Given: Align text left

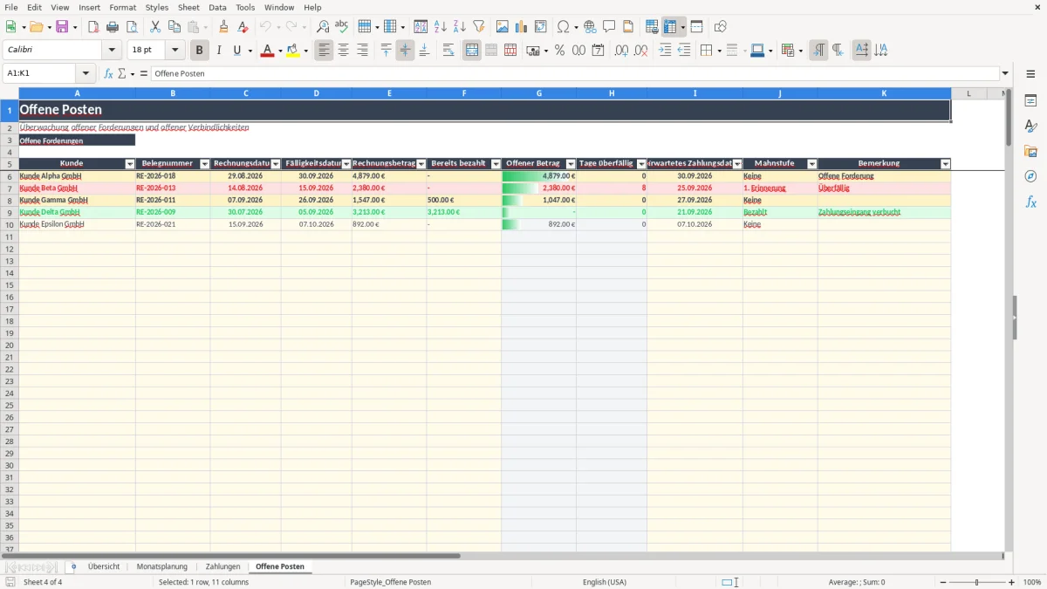Looking at the screenshot, I should (324, 51).
